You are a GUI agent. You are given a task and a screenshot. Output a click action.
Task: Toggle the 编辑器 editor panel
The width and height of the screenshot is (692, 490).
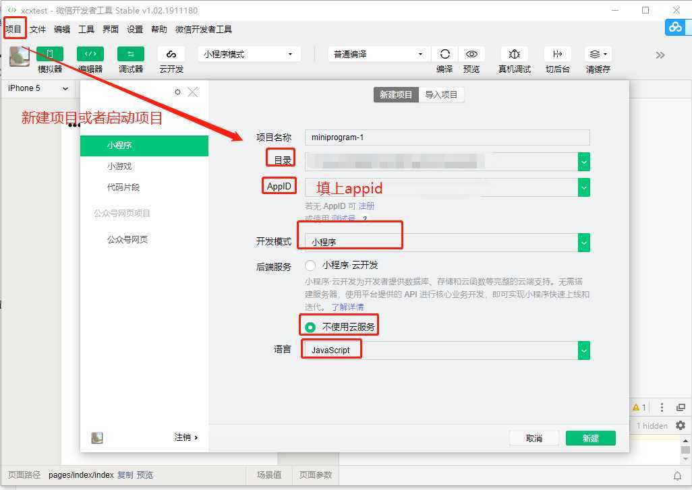(90, 54)
